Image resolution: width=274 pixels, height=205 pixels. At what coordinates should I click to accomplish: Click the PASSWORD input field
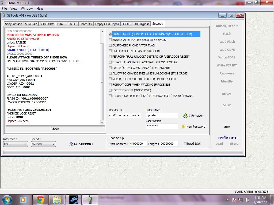[x=162, y=126]
